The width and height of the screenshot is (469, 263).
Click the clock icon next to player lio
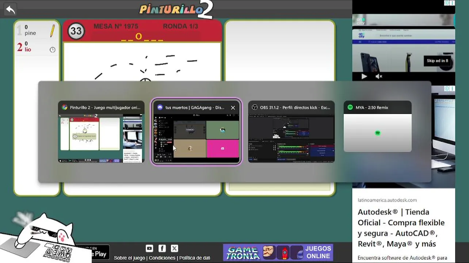pos(53,50)
